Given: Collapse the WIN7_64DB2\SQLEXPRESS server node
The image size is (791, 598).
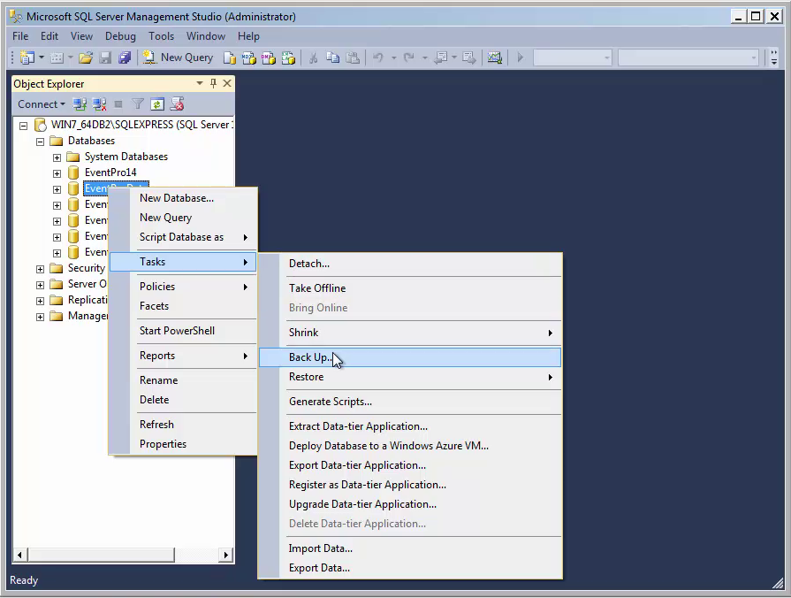Looking at the screenshot, I should pyautogui.click(x=23, y=126).
